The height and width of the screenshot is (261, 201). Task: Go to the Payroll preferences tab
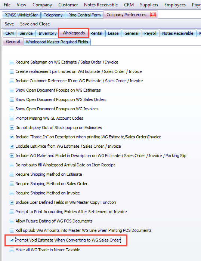pos(150,33)
